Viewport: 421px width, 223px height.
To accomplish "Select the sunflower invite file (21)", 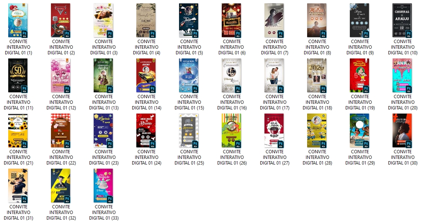I will click(x=18, y=130).
